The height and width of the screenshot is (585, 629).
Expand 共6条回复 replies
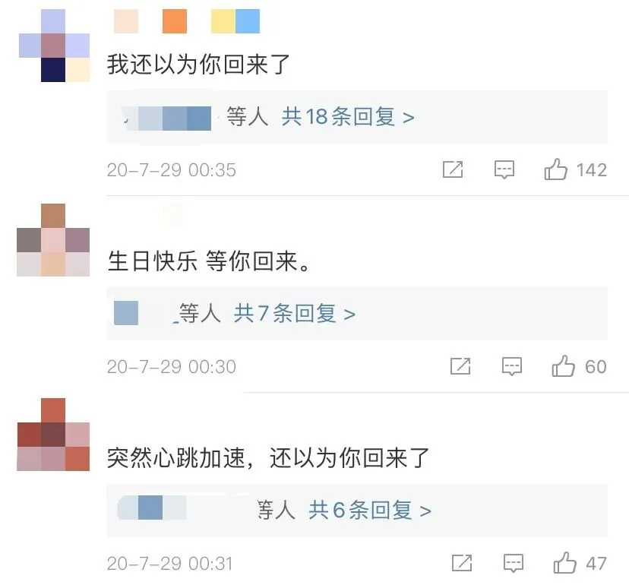(370, 510)
